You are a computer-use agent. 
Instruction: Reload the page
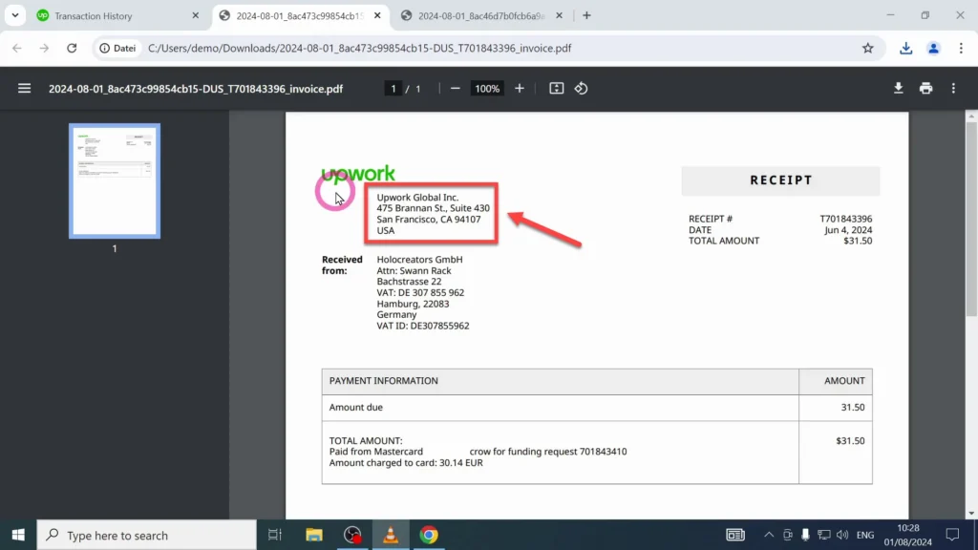(x=72, y=48)
